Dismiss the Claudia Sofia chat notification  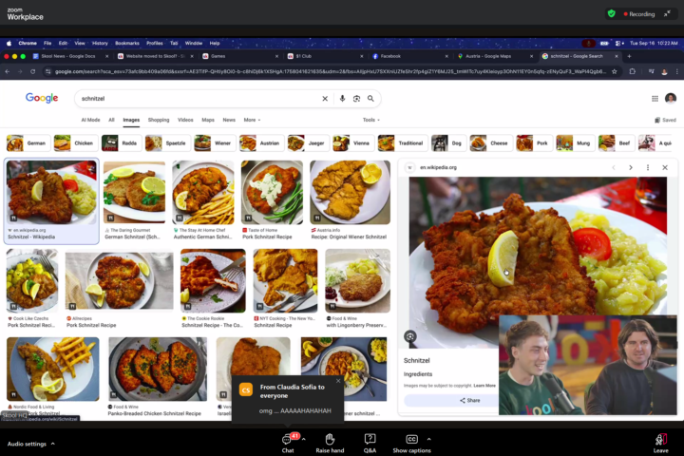[338, 381]
